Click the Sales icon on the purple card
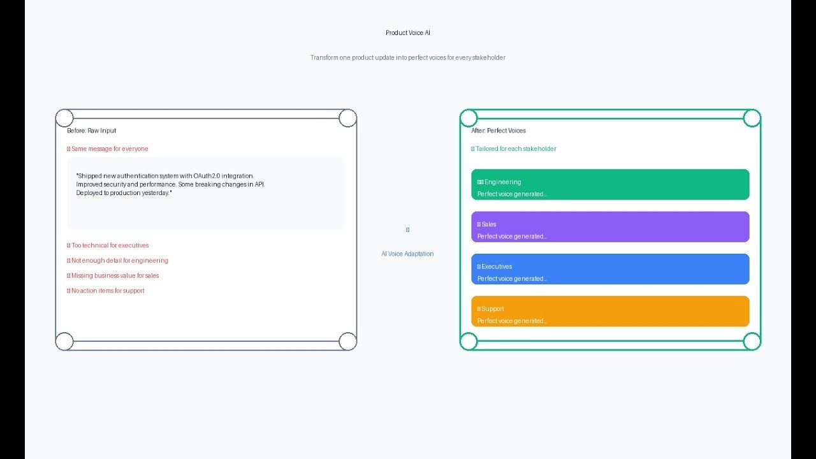This screenshot has width=816, height=459. coord(479,224)
